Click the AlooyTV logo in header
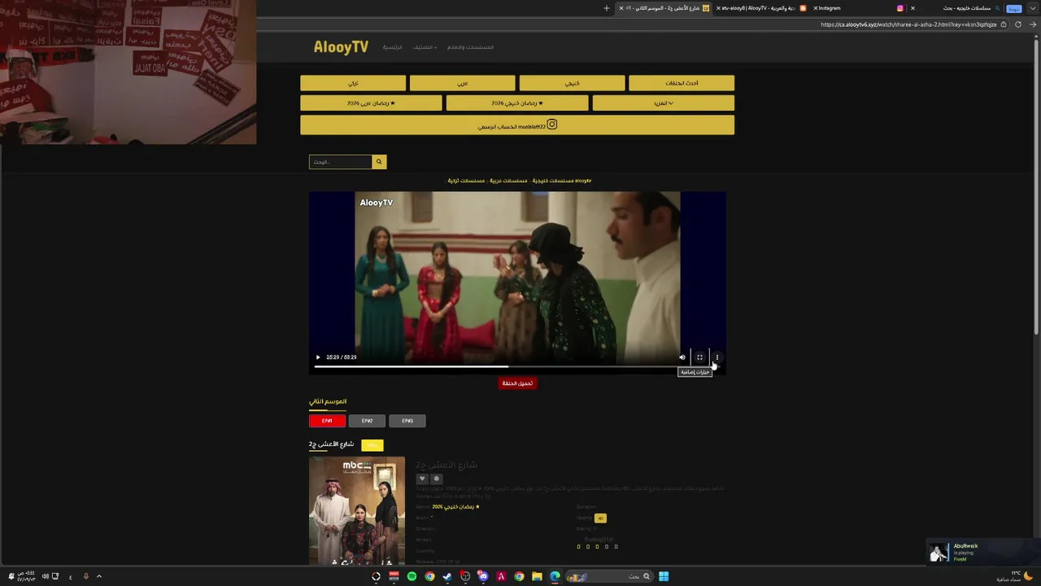The image size is (1041, 586). [x=341, y=47]
